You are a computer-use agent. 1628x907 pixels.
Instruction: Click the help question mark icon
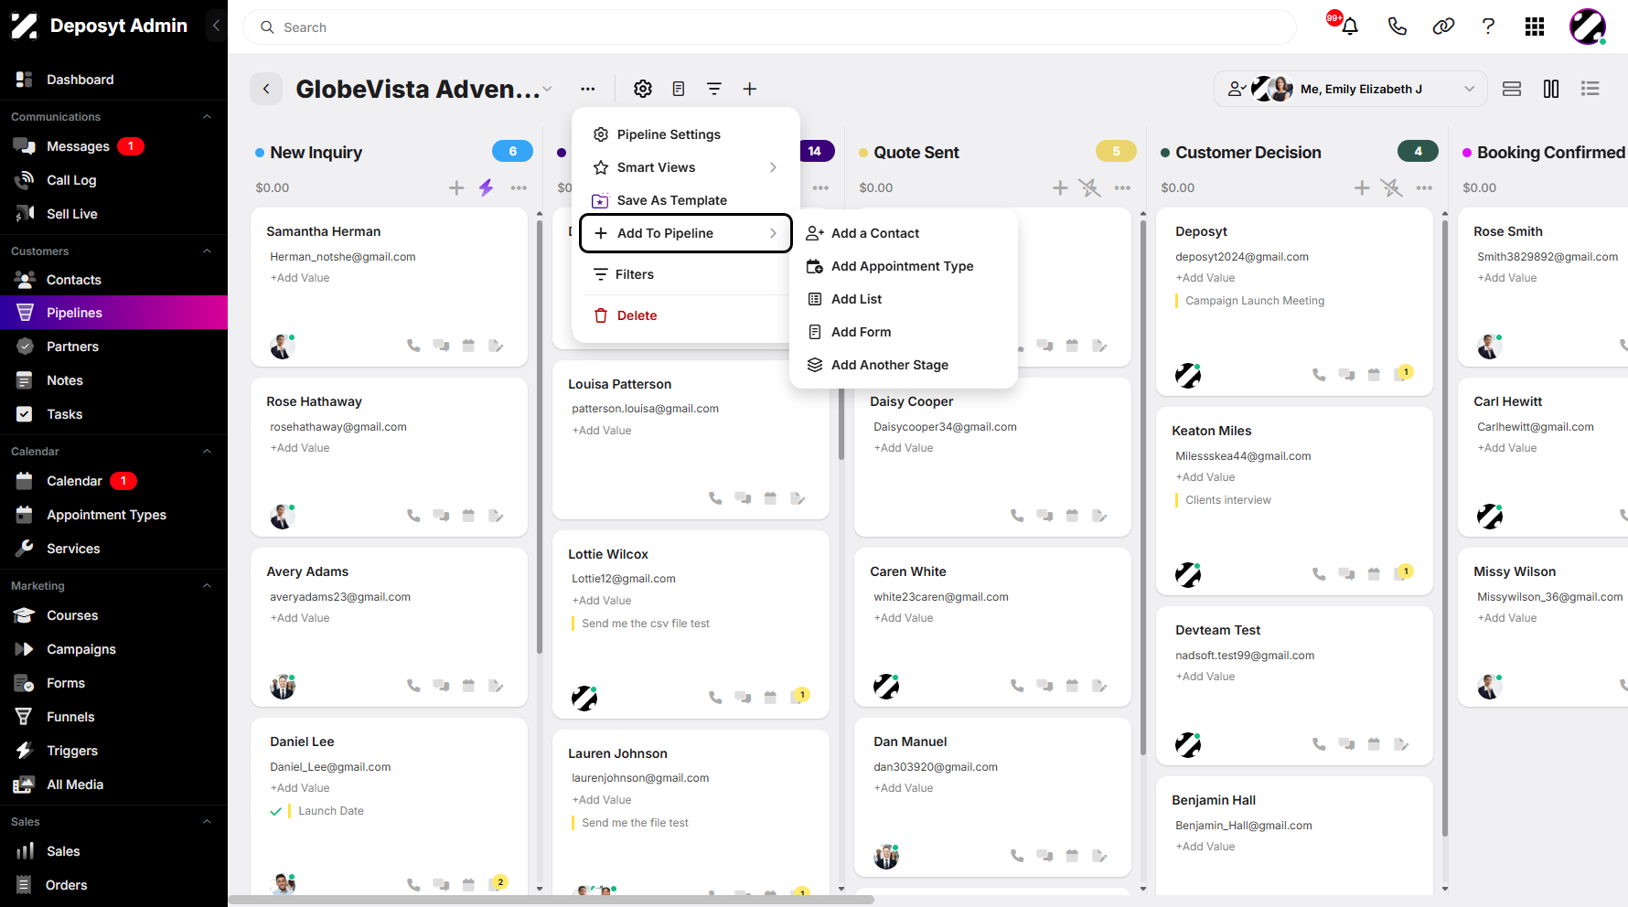1488,27
